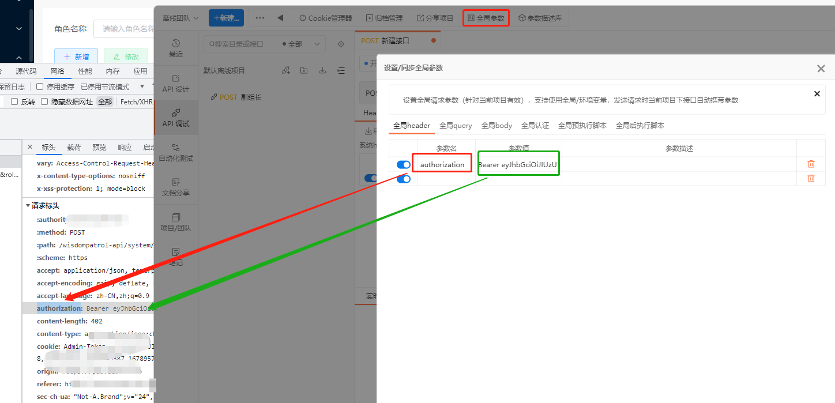The image size is (835, 403).
Task: Check the 隐藏数据网址 checkbox
Action: coord(44,101)
